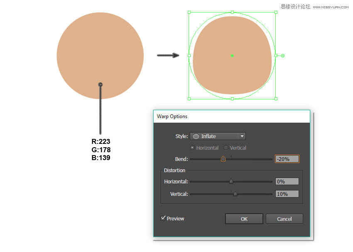Click the bottom-right bounding box handle

(276, 99)
